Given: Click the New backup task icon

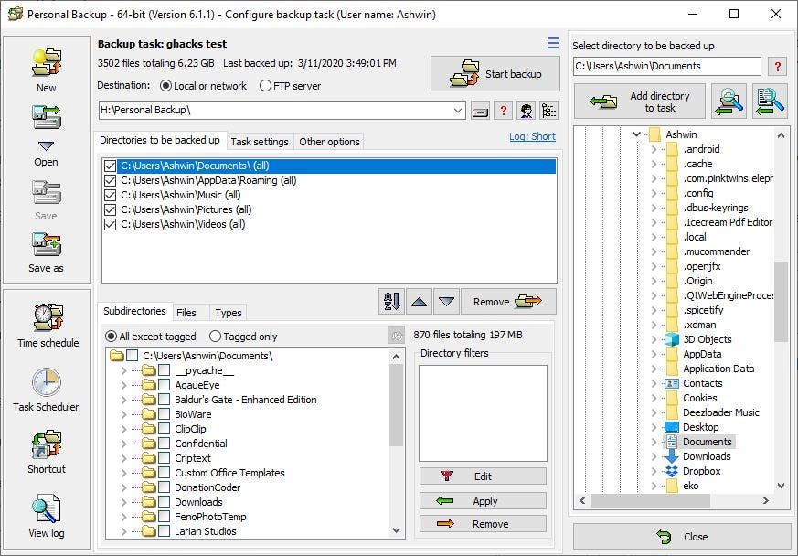Looking at the screenshot, I should point(47,62).
